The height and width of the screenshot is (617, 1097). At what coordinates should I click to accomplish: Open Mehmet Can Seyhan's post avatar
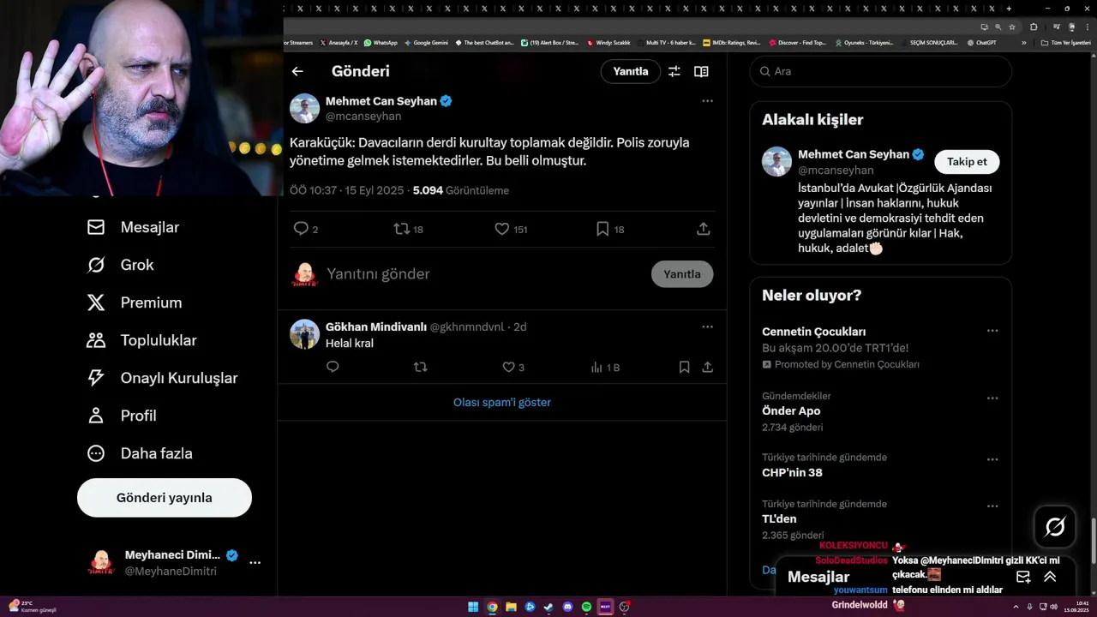pos(304,109)
